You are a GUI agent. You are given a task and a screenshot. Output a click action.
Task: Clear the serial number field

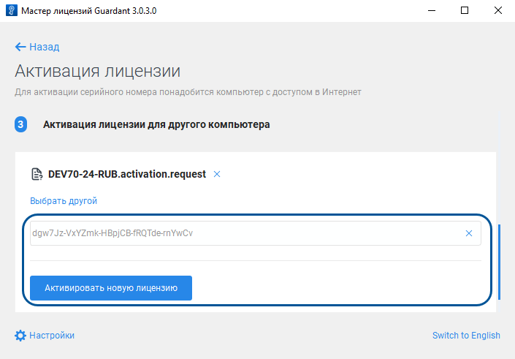click(x=469, y=234)
